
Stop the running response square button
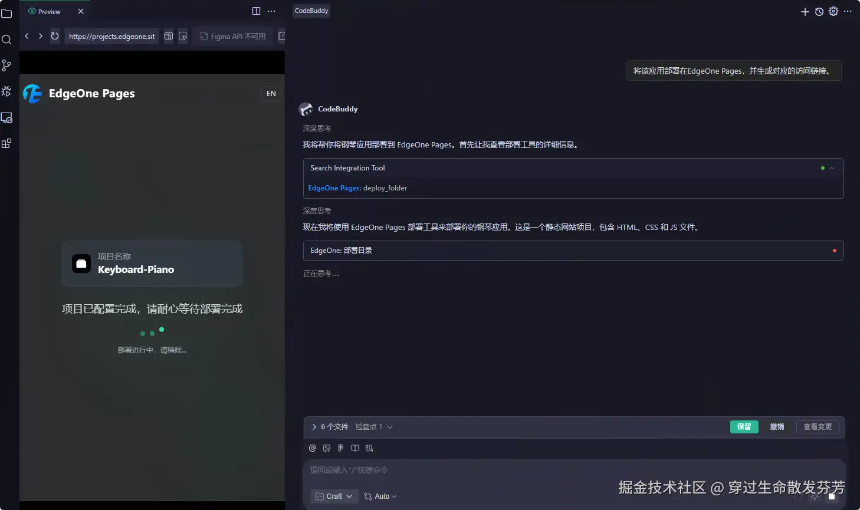tap(832, 496)
